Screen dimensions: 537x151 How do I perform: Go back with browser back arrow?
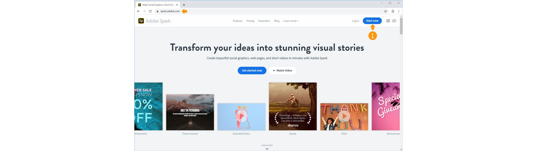tap(138, 11)
